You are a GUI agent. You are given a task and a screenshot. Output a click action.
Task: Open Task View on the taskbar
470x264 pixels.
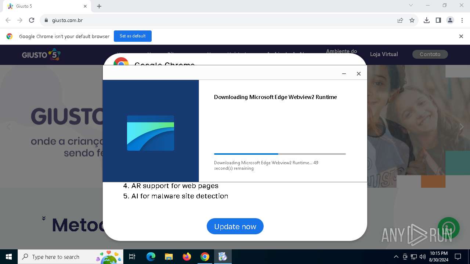coord(133,257)
